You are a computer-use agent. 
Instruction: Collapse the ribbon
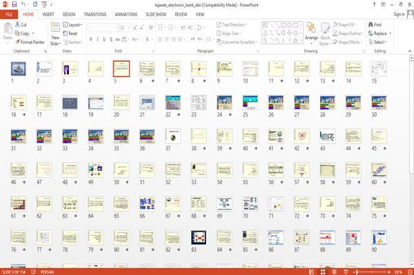(x=410, y=51)
